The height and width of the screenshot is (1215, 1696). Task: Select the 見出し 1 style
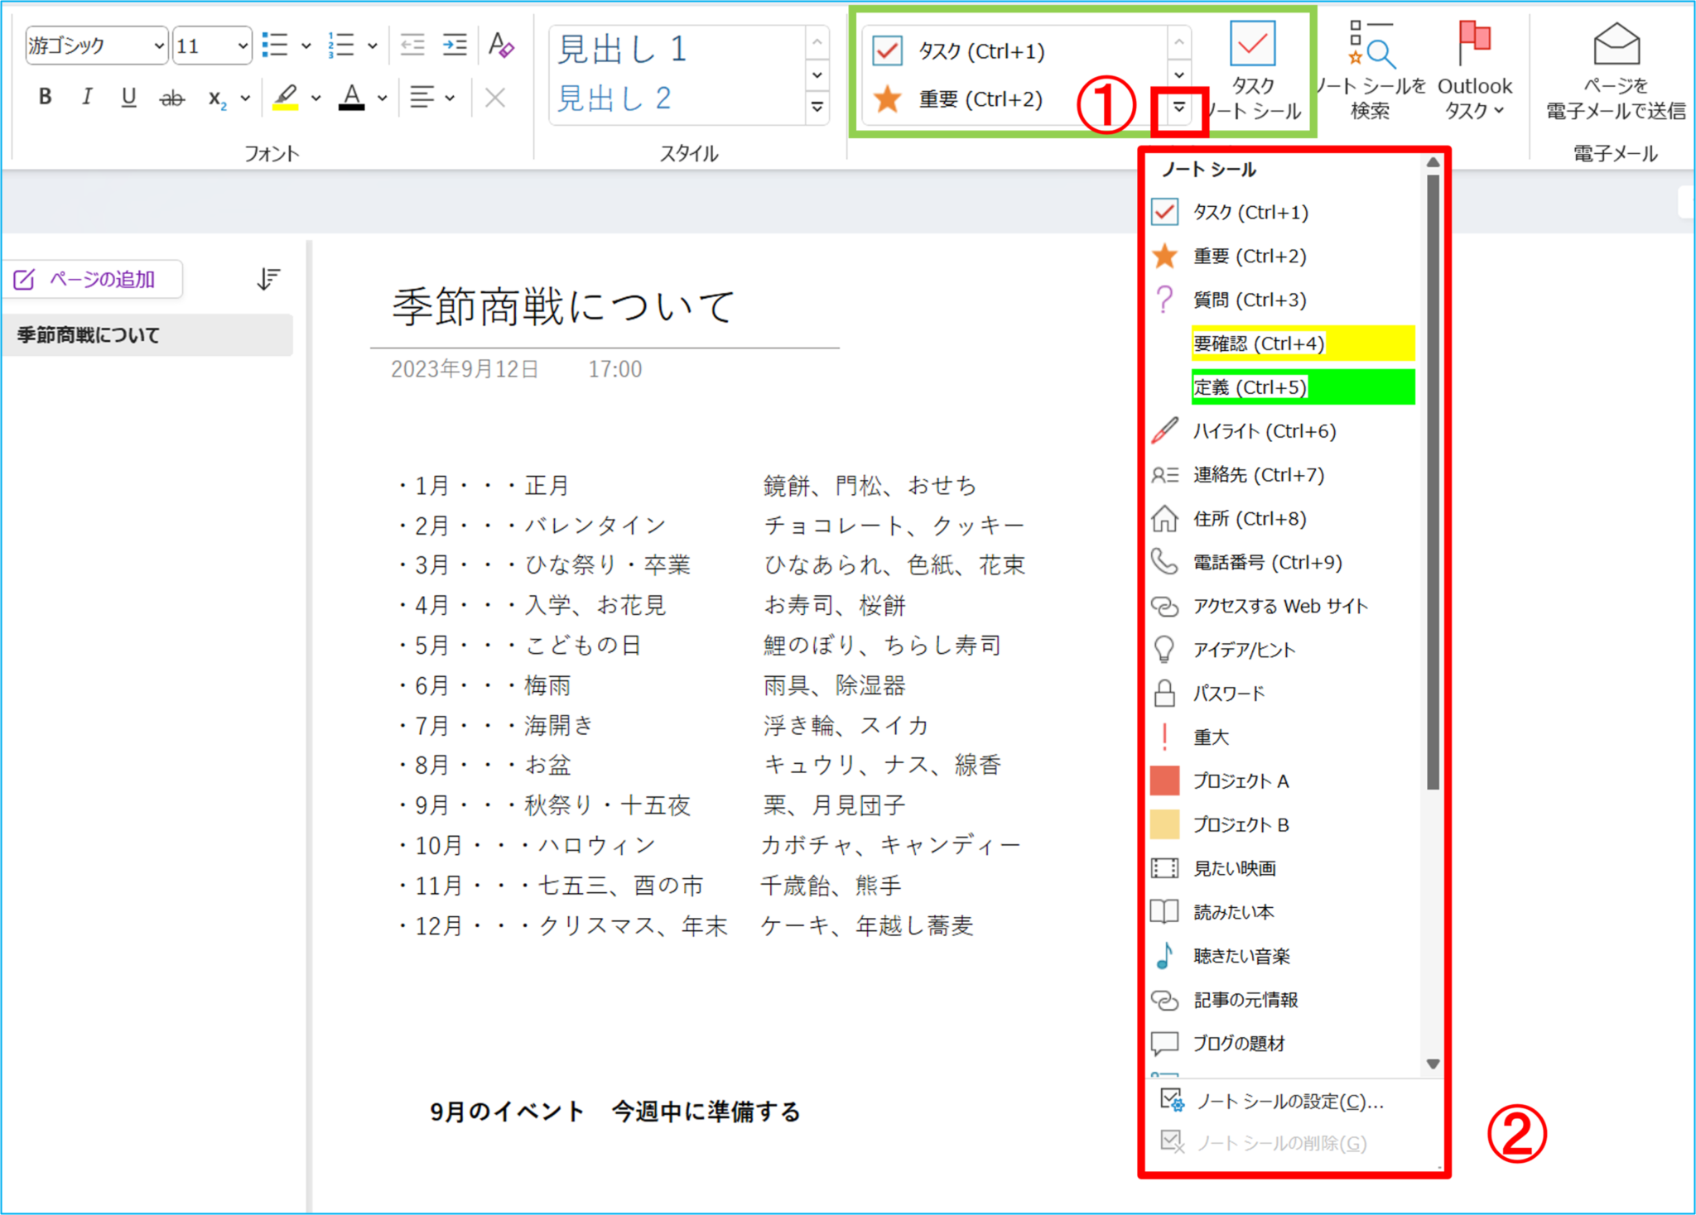(x=623, y=50)
